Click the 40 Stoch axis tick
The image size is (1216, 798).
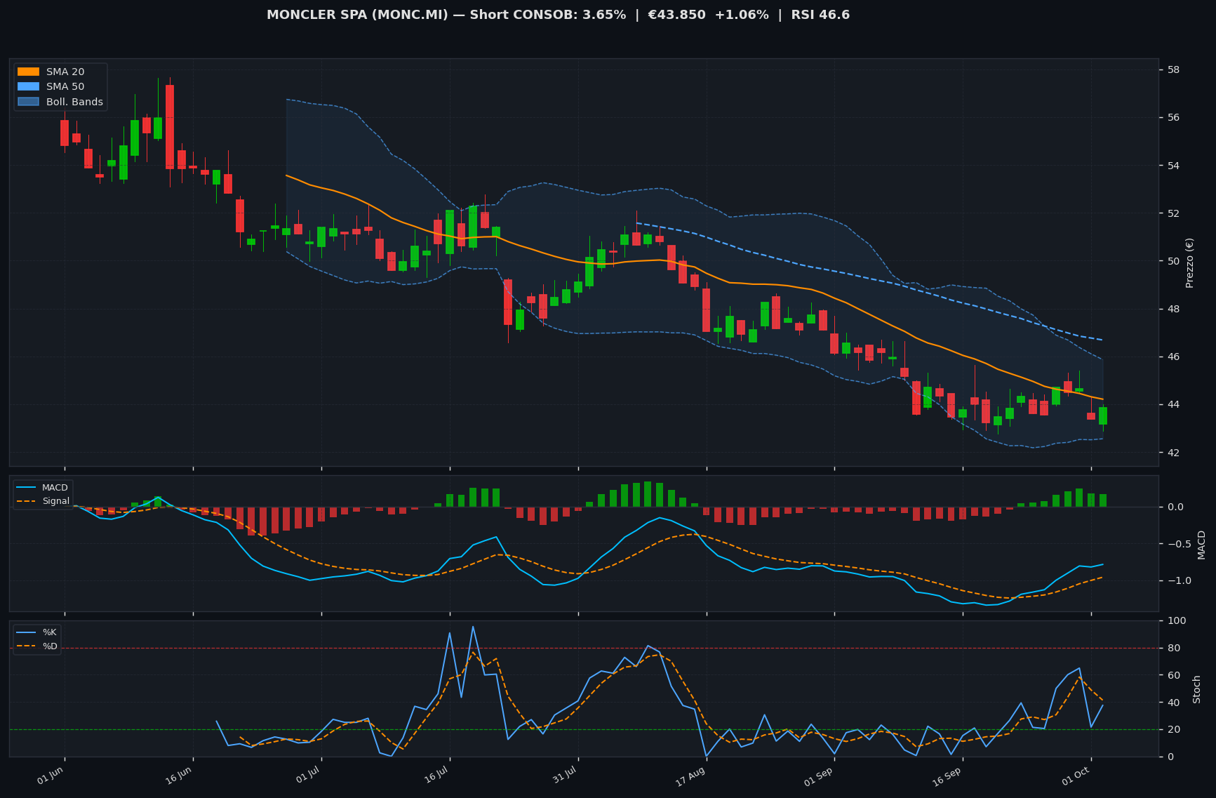pyautogui.click(x=1173, y=703)
